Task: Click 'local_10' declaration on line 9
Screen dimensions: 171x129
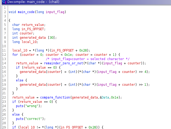Action: 29,42
